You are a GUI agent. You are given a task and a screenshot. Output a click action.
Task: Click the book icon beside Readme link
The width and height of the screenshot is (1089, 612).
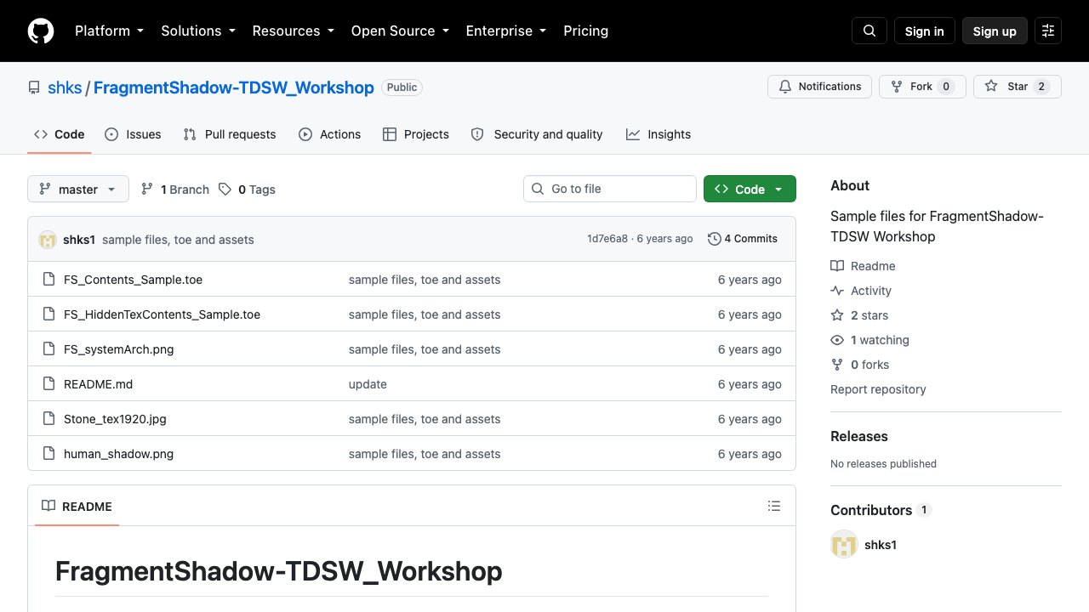(x=837, y=266)
